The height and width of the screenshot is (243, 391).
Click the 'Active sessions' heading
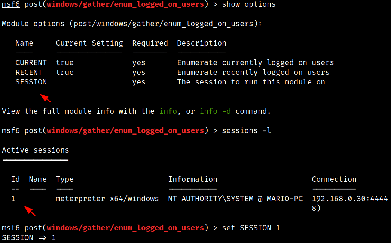click(36, 150)
